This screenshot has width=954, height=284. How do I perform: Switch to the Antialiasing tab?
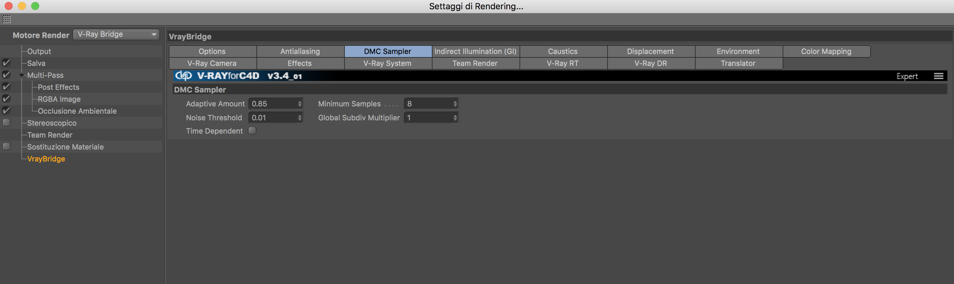point(300,51)
